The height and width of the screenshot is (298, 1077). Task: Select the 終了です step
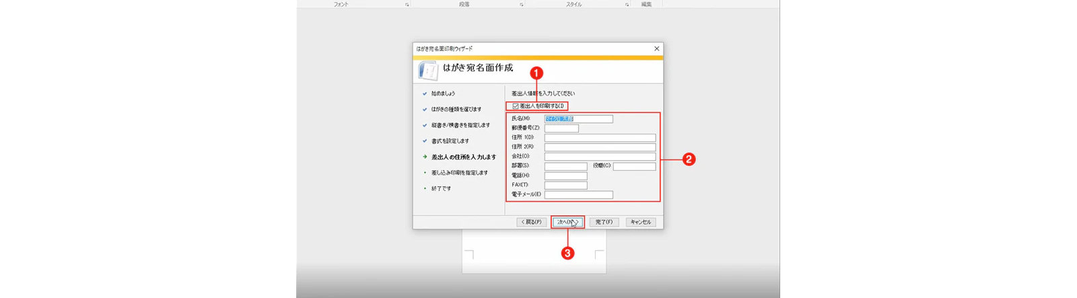[442, 189]
